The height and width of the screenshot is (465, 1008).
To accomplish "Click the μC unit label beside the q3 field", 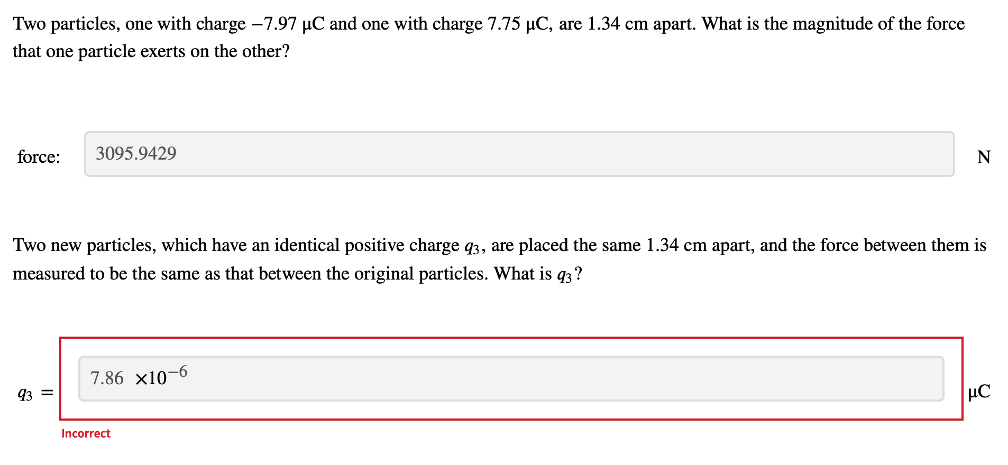I will (978, 392).
